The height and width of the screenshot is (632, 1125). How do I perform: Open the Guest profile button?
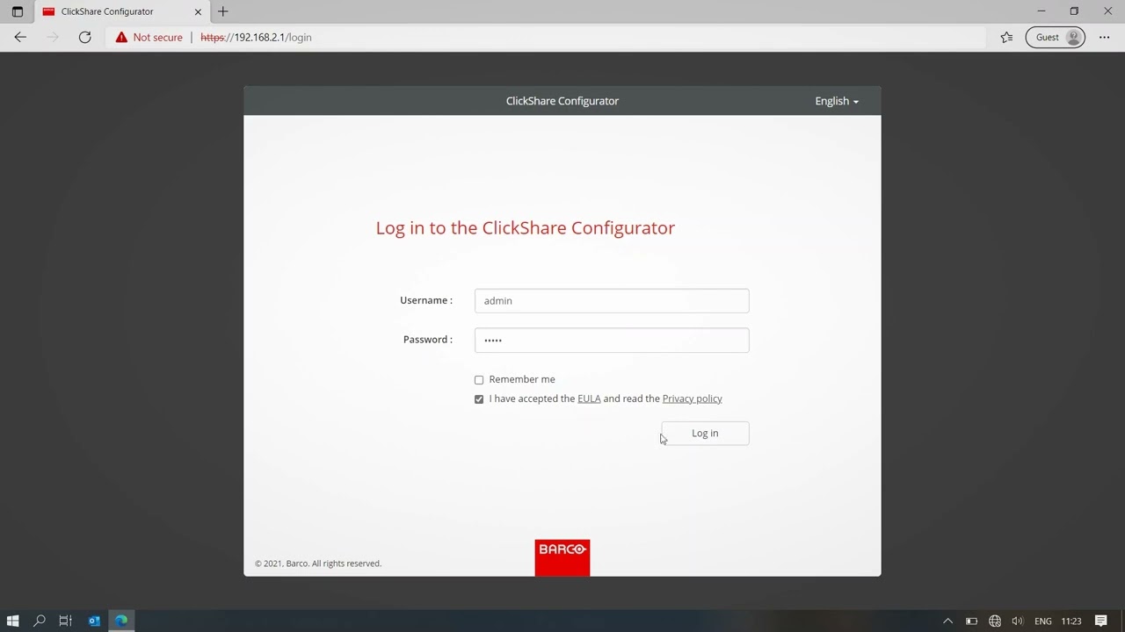[x=1056, y=37]
